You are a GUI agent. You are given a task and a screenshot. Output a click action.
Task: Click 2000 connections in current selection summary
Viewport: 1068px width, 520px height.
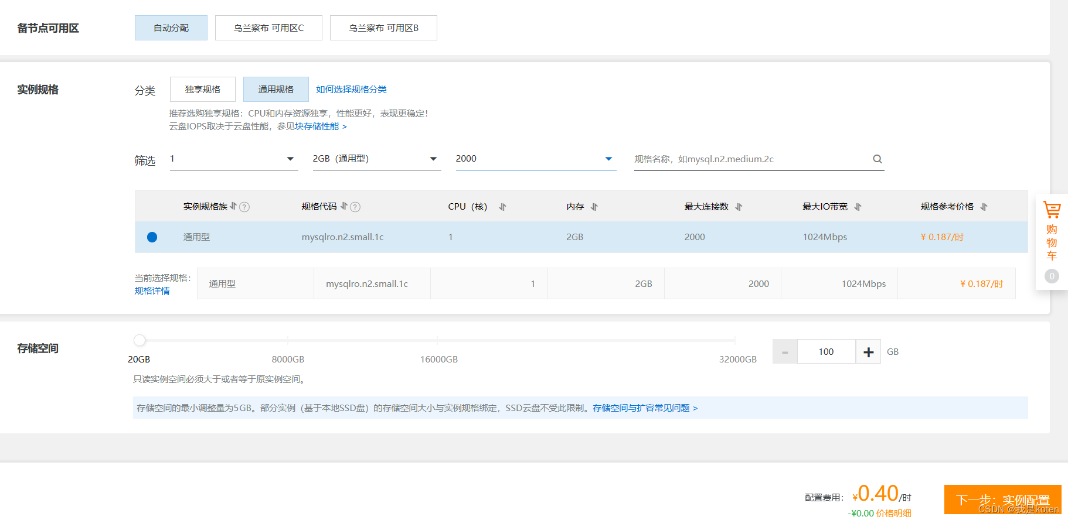click(759, 284)
